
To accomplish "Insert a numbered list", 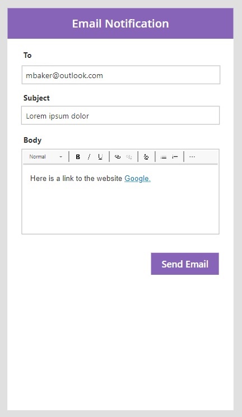I will [x=175, y=157].
